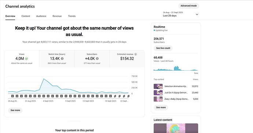This screenshot has width=253, height=133.
Task: Click the Advanced mode button
Action: coord(188,6)
